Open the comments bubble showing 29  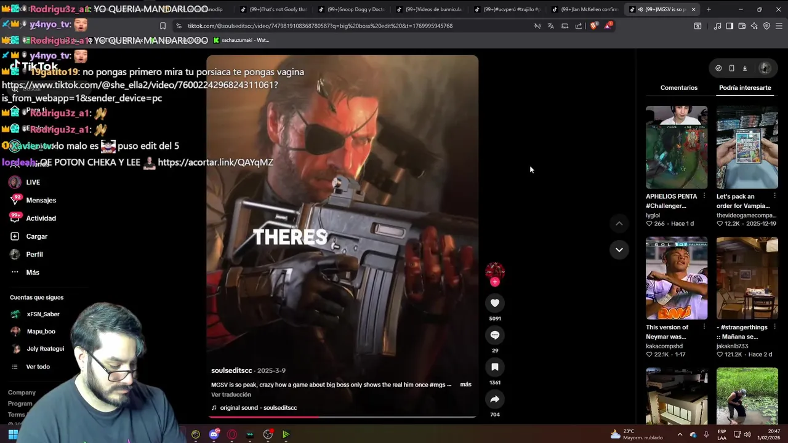click(495, 335)
